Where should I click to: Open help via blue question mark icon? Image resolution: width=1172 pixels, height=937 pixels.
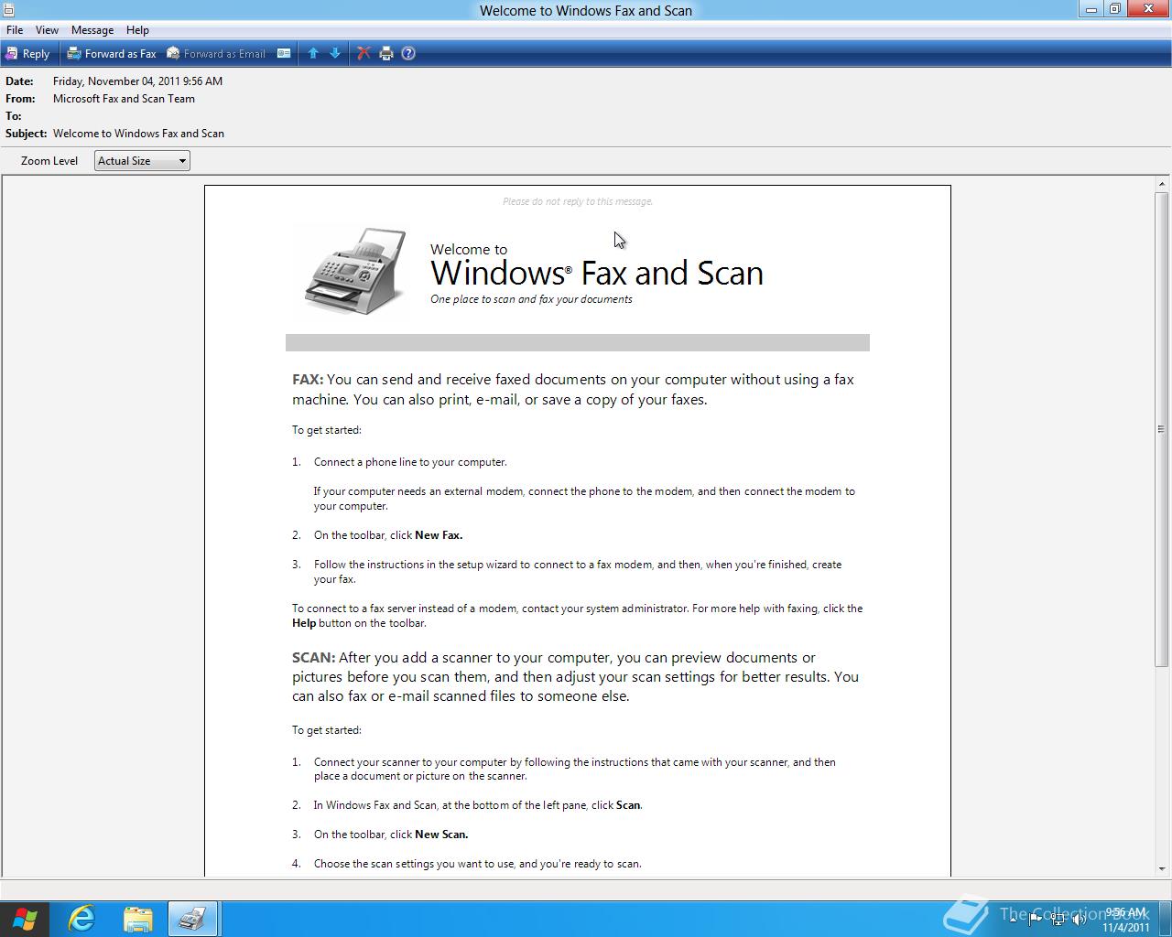(x=408, y=54)
